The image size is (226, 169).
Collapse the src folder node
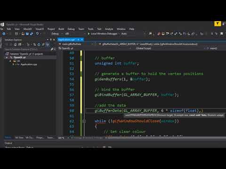click(x=10, y=61)
